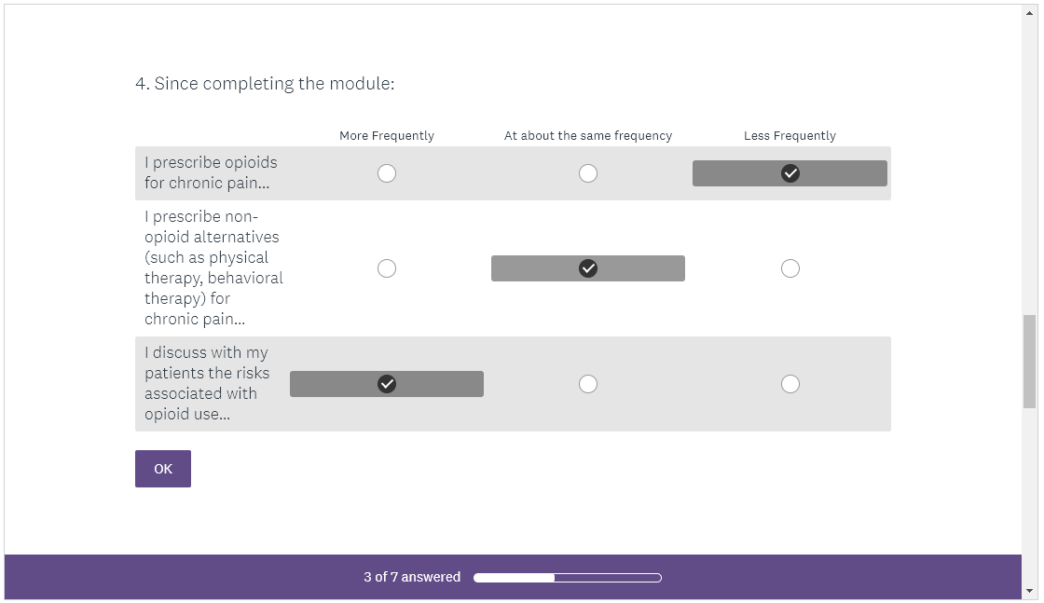Click 'At about the same frequency' header
Screen dimensions: 1044x603
click(588, 136)
